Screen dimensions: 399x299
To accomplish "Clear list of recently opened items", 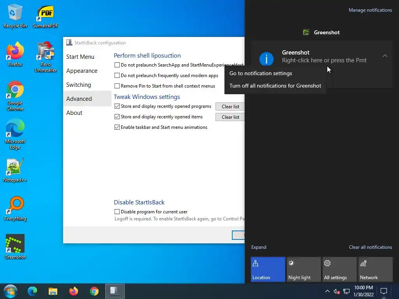I will tap(230, 117).
